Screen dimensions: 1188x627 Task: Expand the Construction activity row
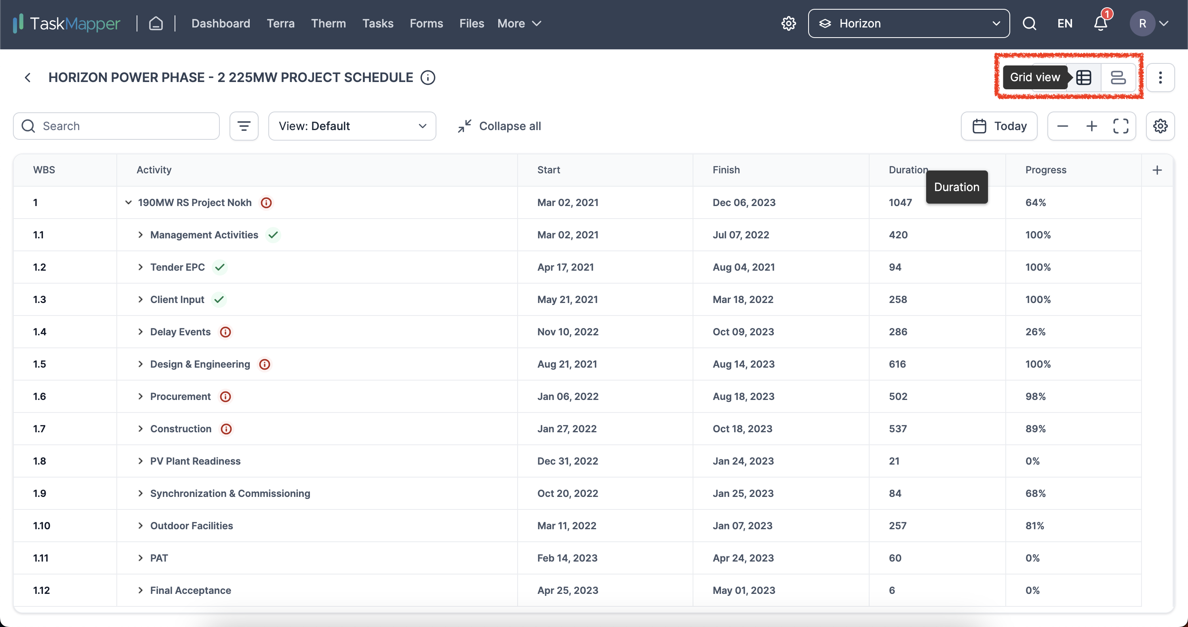tap(140, 428)
